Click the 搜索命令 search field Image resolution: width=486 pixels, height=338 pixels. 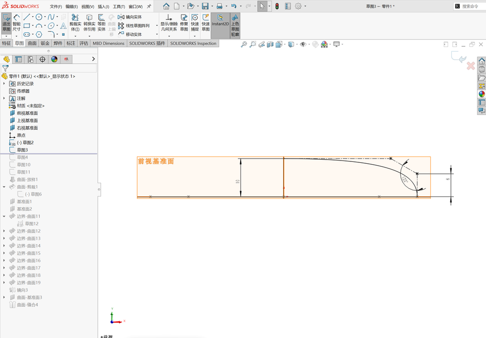click(x=470, y=6)
